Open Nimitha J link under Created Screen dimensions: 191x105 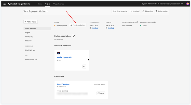coord(111,28)
